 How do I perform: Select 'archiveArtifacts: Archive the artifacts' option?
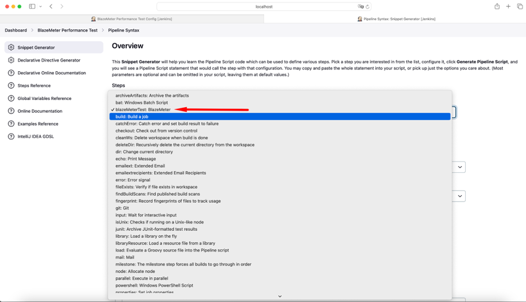pos(280,95)
